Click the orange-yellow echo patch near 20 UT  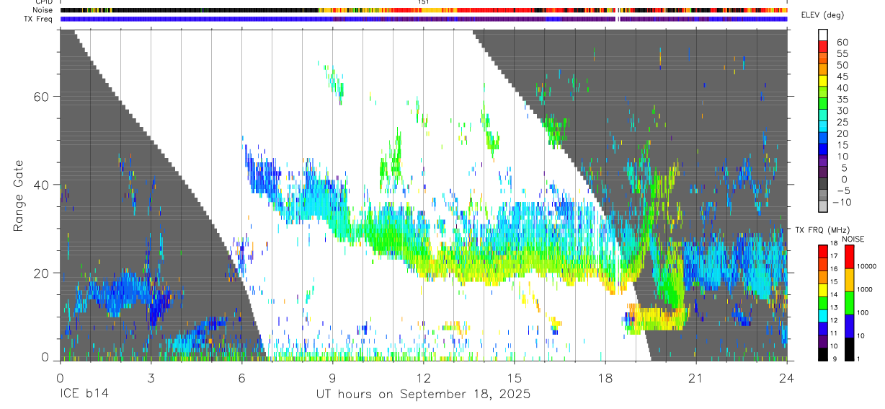(x=656, y=318)
